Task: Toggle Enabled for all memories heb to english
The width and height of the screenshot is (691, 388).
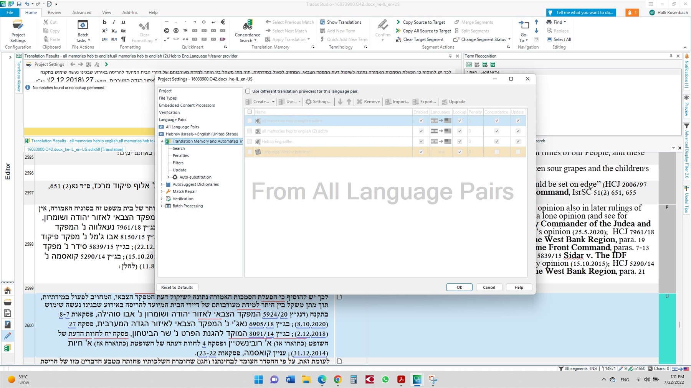Action: [421, 121]
